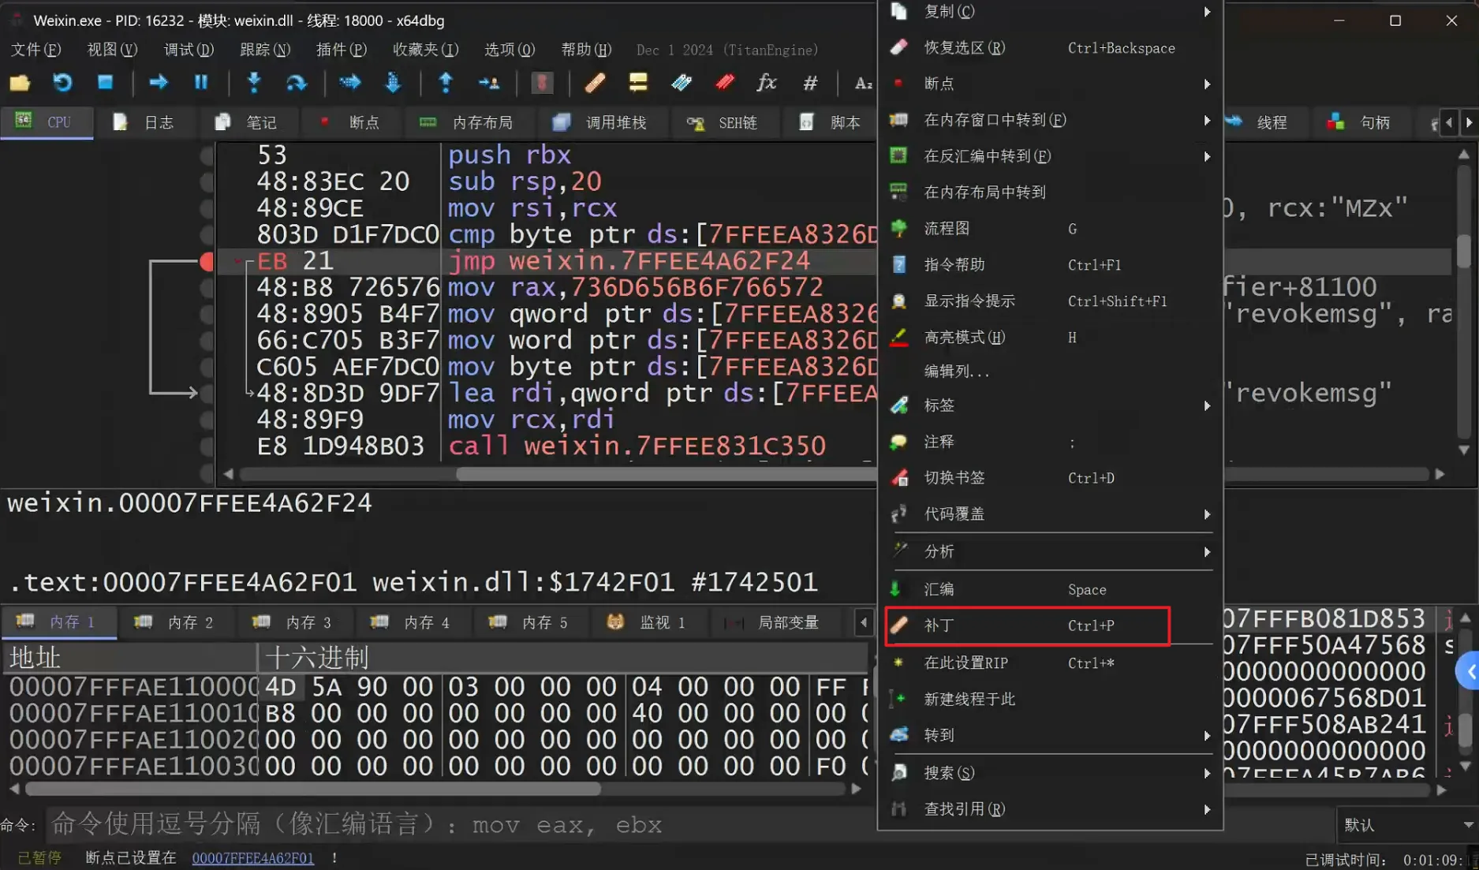Choose 在此设置RIP from context menu
Viewport: 1479px width, 870px height.
(x=1051, y=663)
